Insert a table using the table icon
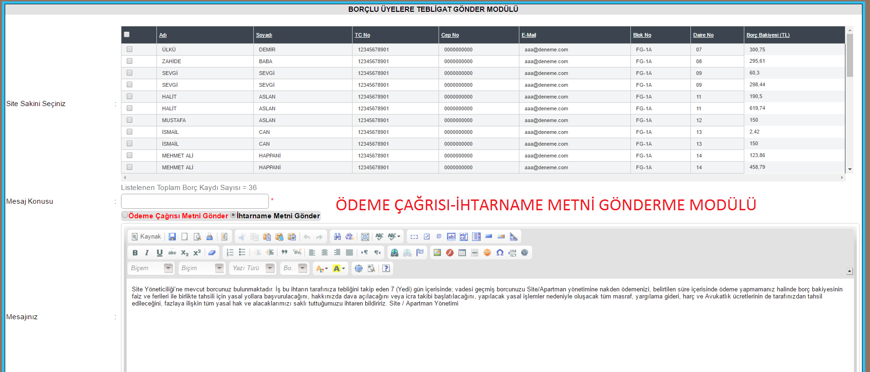This screenshot has height=372, width=870. pos(462,253)
